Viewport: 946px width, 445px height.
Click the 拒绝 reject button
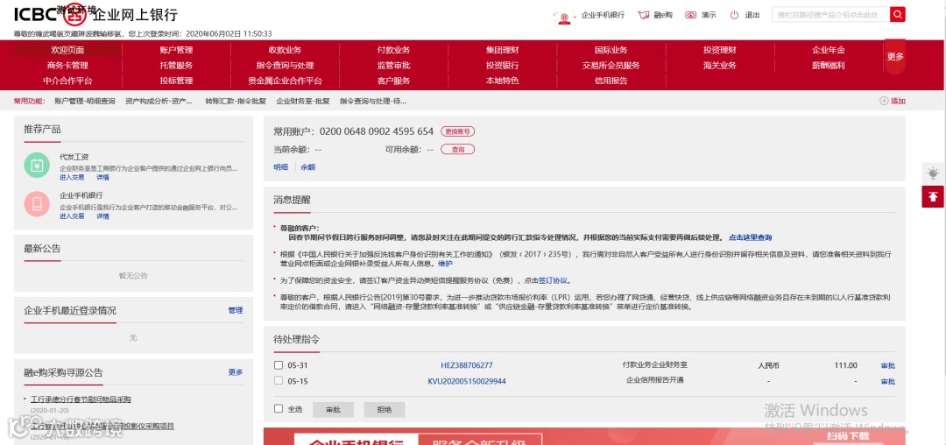point(385,409)
